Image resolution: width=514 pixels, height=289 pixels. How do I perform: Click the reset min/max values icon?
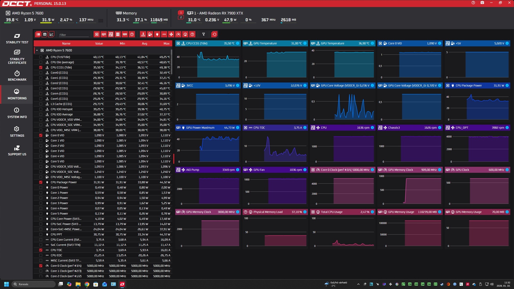coord(214,34)
